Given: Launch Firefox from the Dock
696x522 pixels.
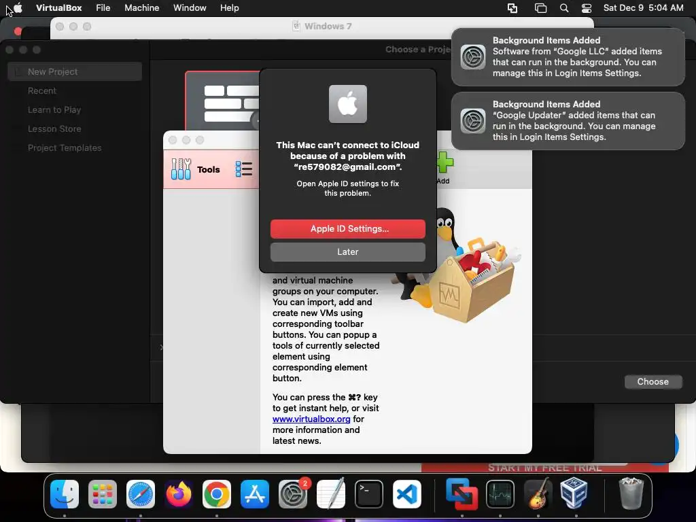Looking at the screenshot, I should (179, 494).
